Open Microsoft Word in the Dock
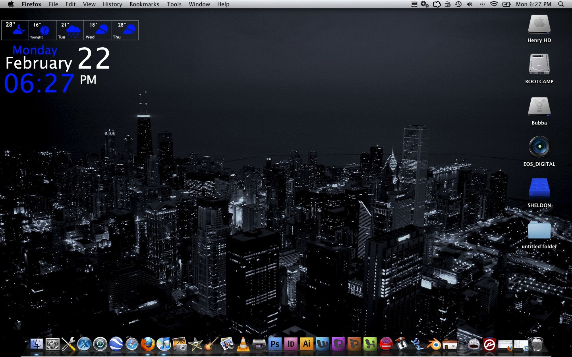572x357 pixels. click(x=323, y=344)
